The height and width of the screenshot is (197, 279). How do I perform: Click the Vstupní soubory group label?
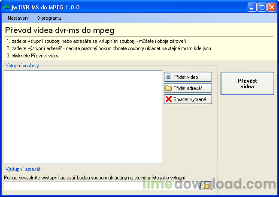[22, 66]
